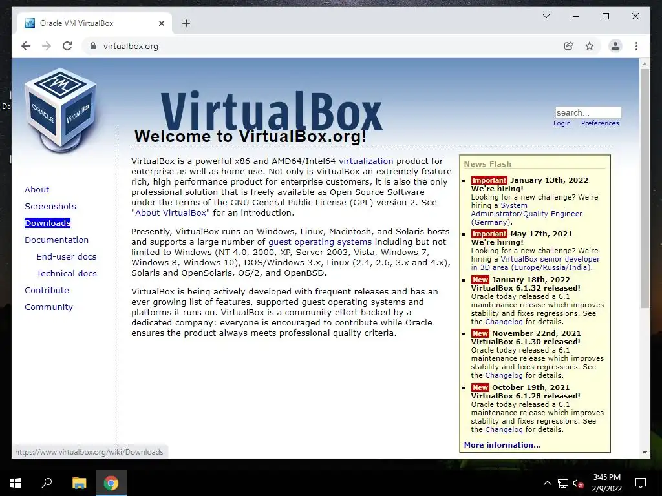
Task: Open the Preferences link
Action: tap(600, 123)
